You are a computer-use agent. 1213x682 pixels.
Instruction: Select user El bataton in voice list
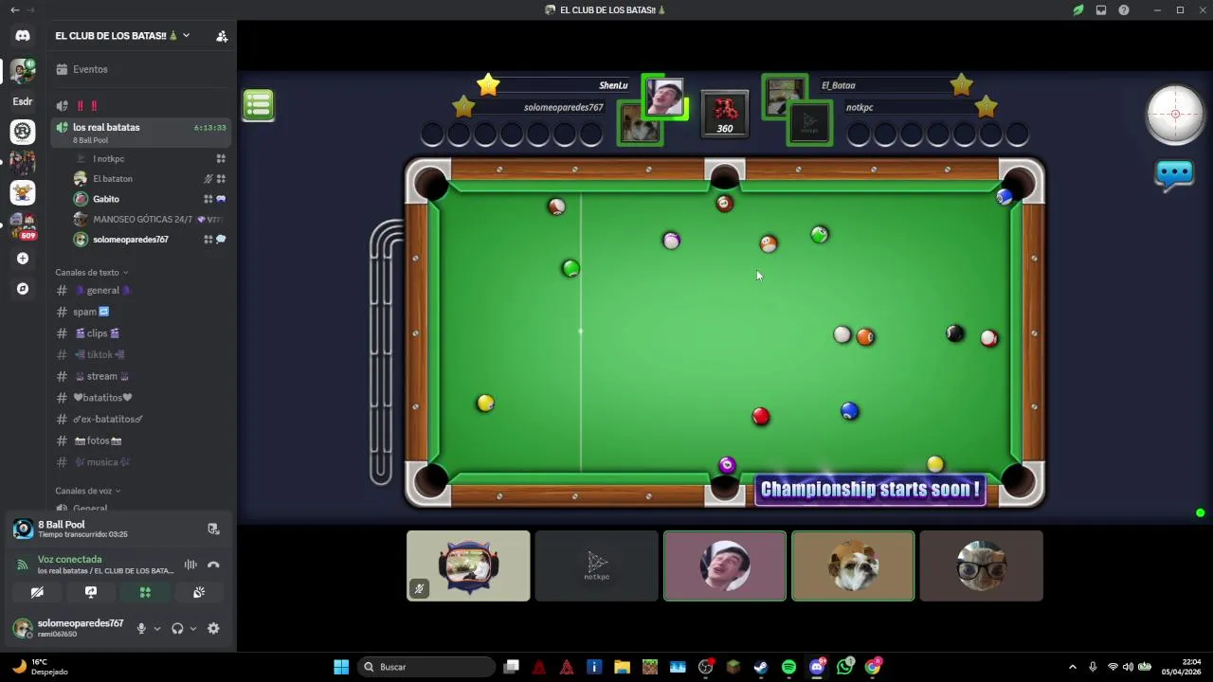tap(150, 179)
